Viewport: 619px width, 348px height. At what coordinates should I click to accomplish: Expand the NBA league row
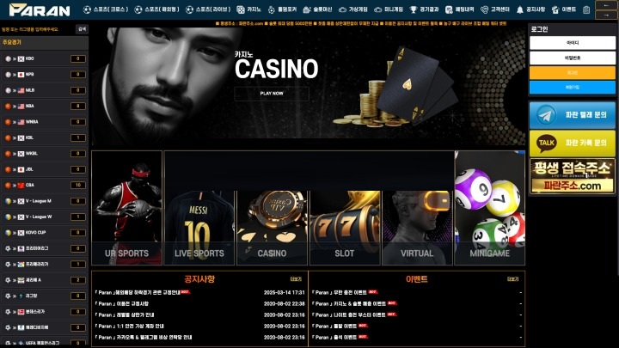point(44,107)
